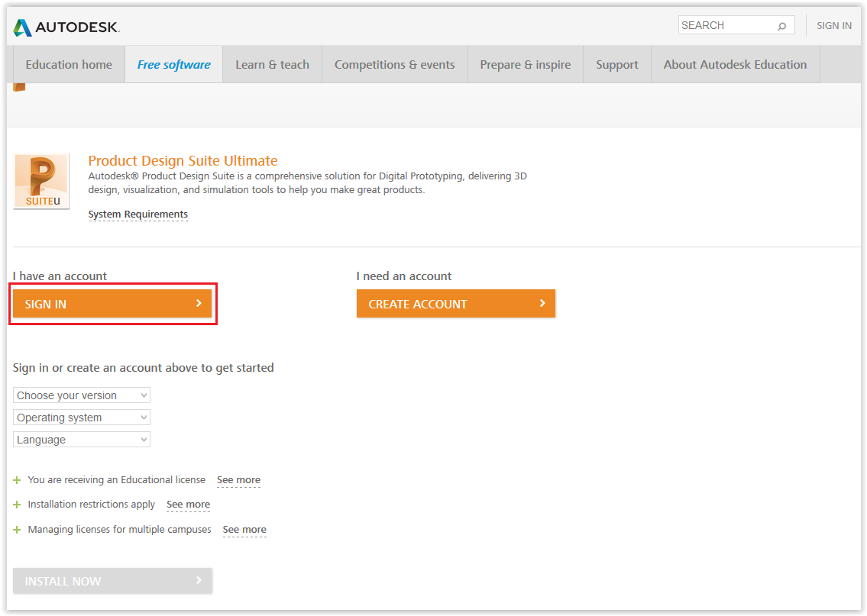Click 'You are receiving an Educational license' text
This screenshot has width=867, height=616.
click(117, 480)
